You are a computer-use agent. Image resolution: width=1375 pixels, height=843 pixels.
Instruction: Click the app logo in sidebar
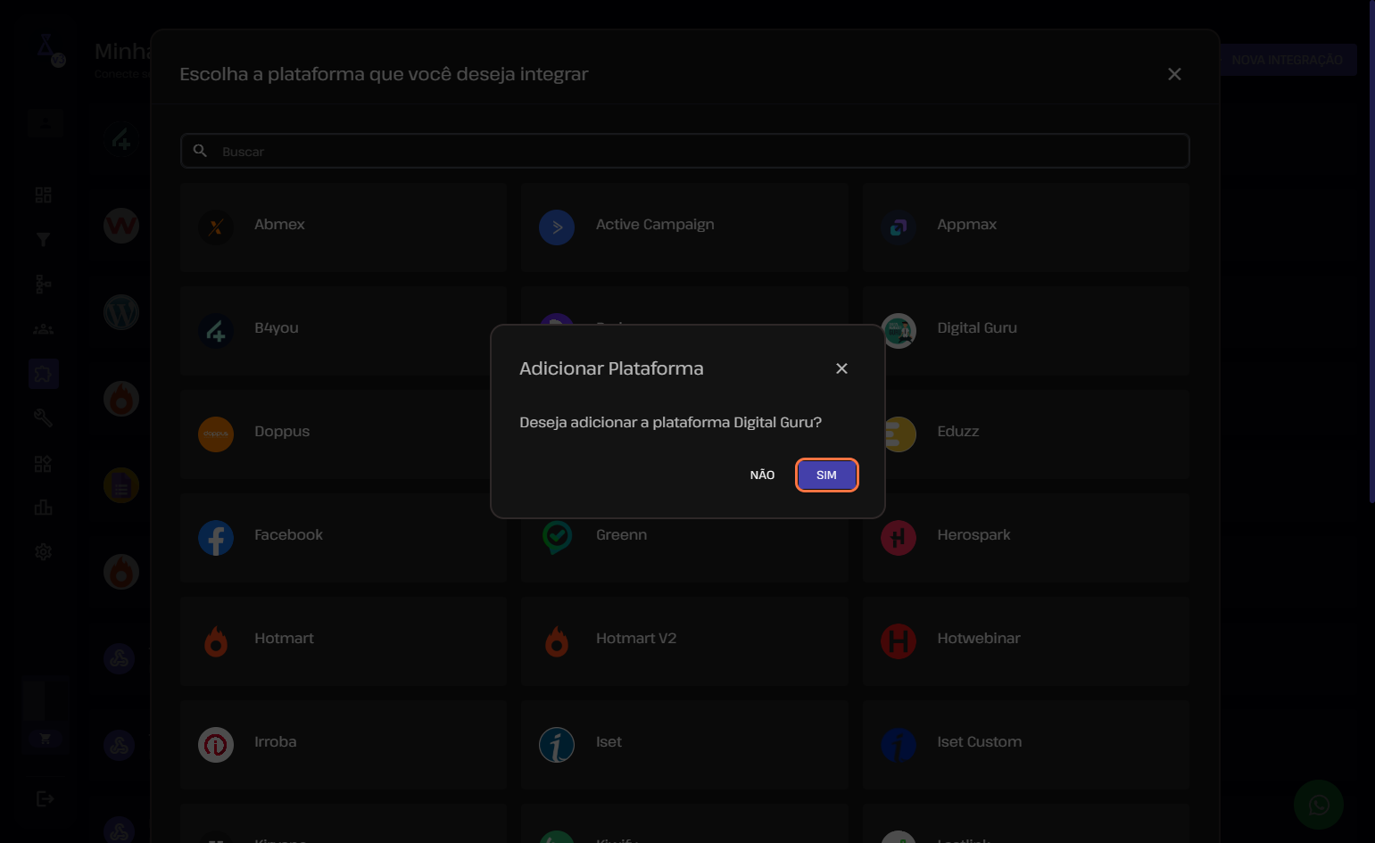(x=50, y=49)
